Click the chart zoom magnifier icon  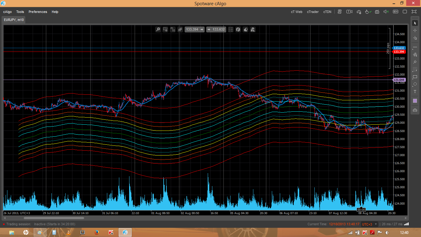[158, 30]
